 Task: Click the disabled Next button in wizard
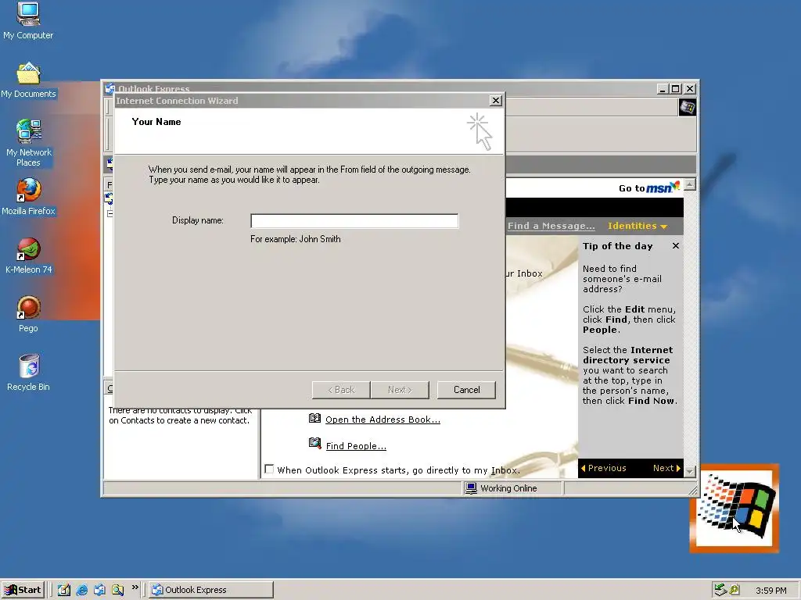pyautogui.click(x=400, y=390)
